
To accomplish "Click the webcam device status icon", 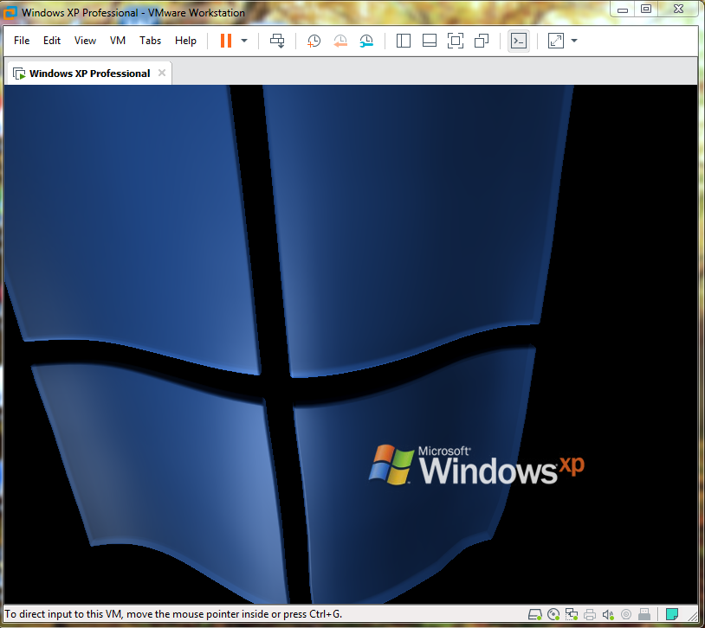I will point(626,614).
